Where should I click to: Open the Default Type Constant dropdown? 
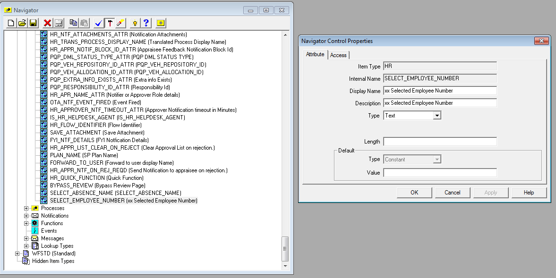[x=437, y=160]
